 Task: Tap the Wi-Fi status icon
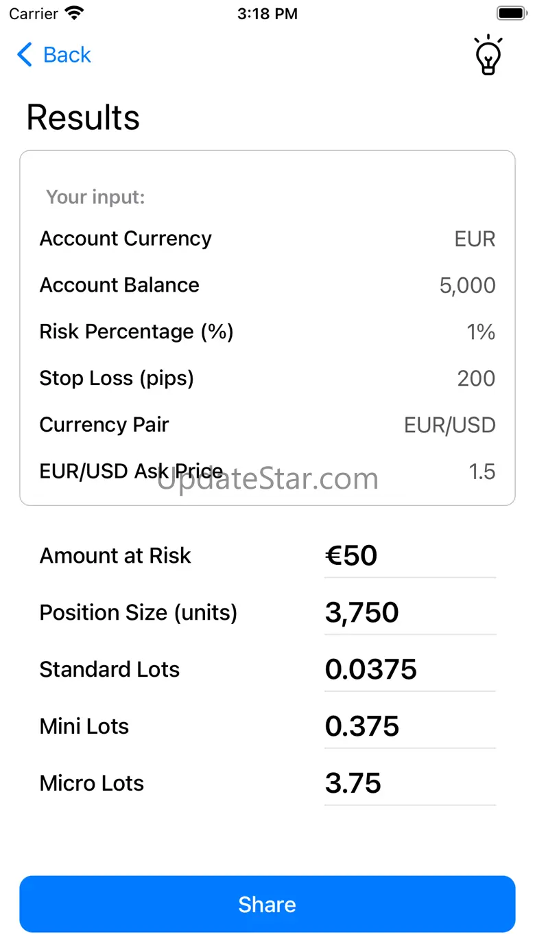pos(74,14)
